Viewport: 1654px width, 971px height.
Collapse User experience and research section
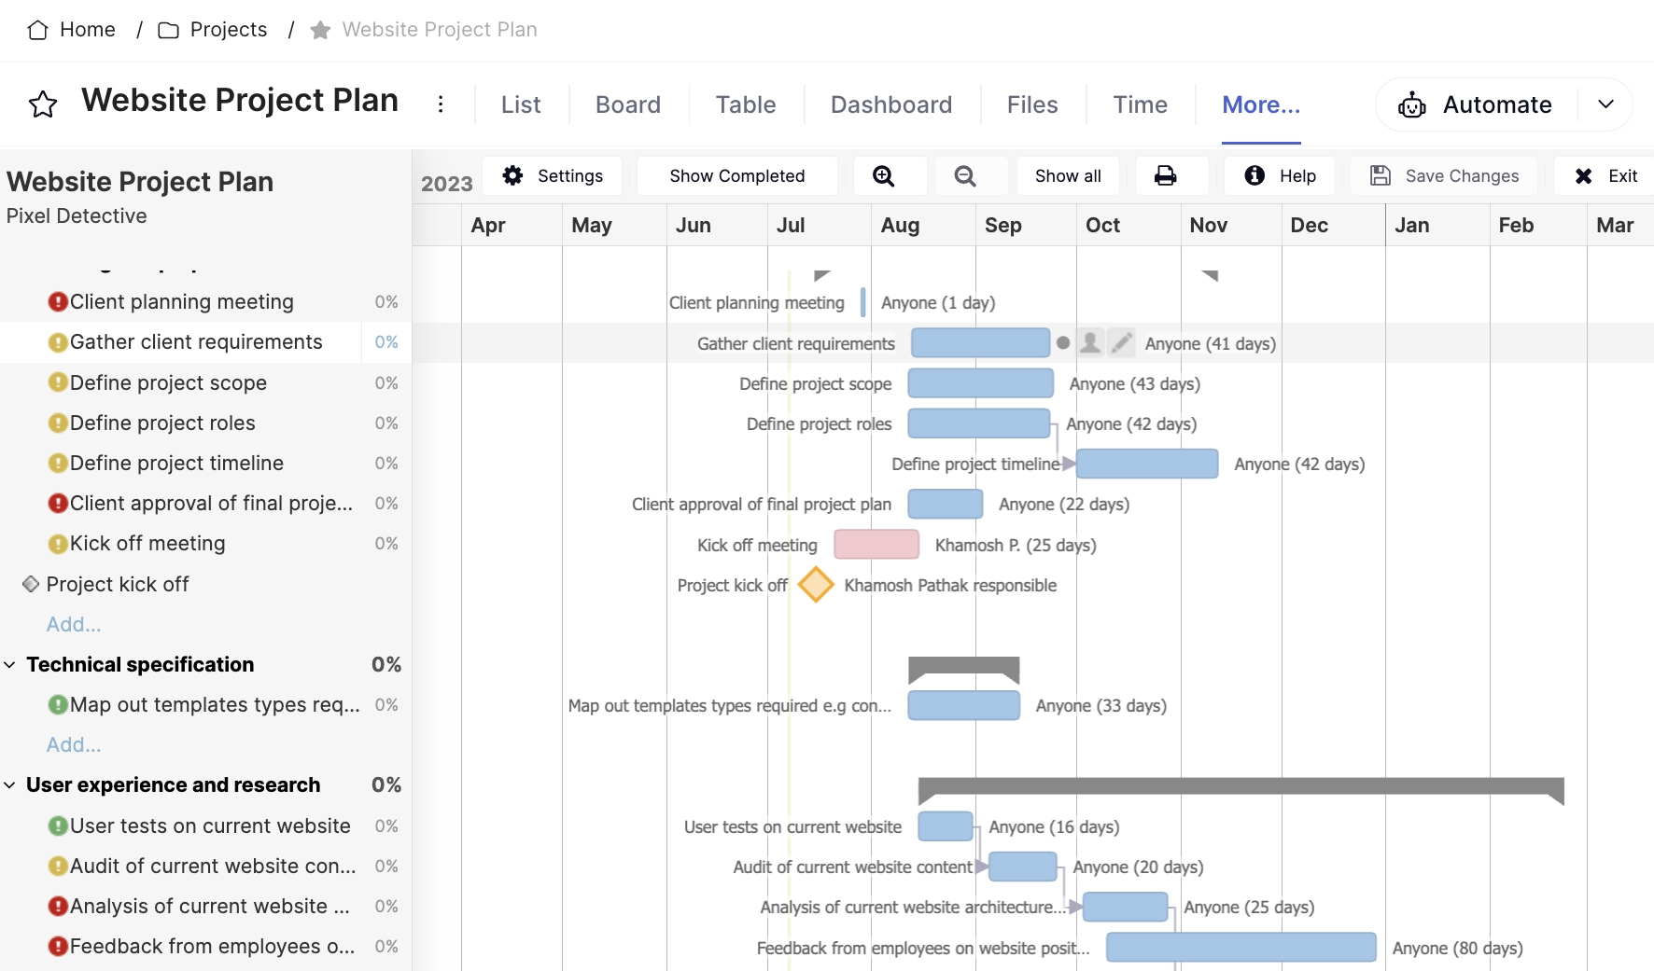point(10,785)
